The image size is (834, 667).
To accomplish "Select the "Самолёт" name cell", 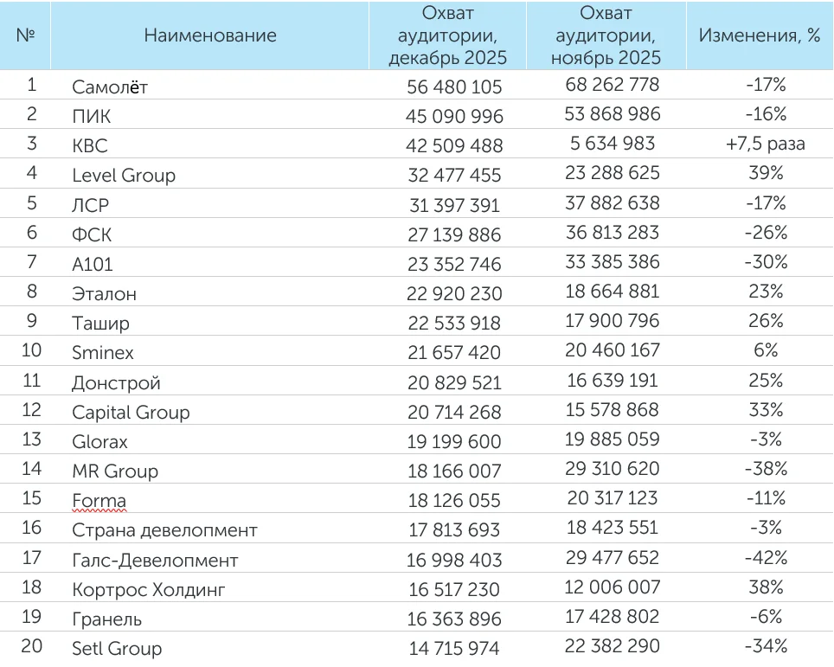I will tap(110, 87).
